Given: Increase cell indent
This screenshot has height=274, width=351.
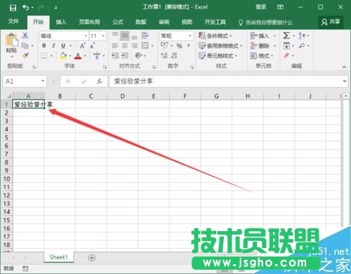Looking at the screenshot, I should point(125,56).
